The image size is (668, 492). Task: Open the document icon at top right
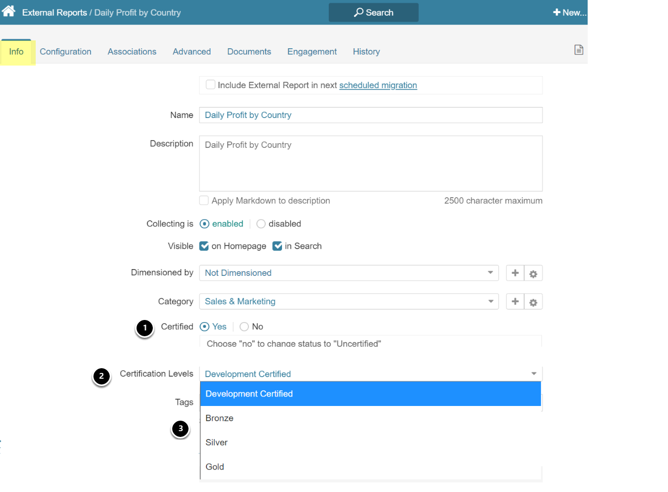578,50
